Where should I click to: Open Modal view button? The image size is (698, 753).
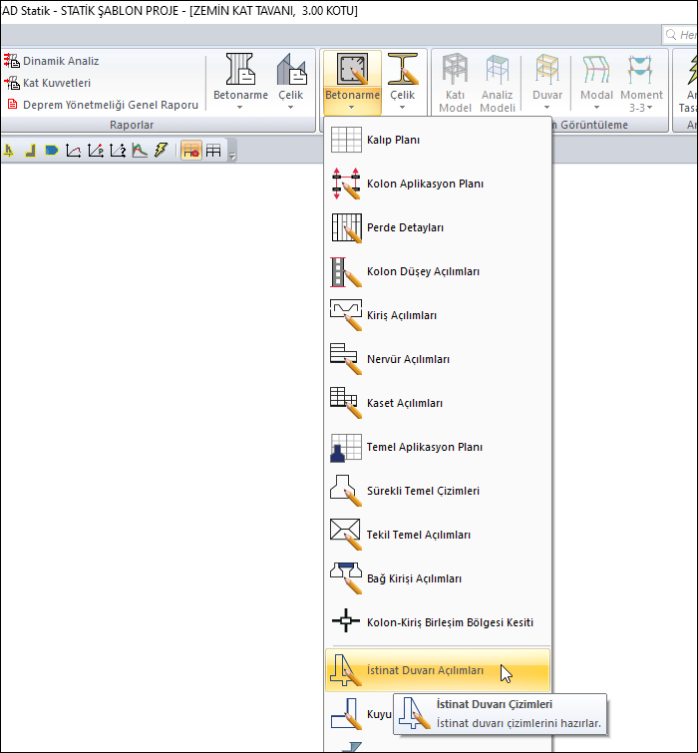click(x=596, y=77)
